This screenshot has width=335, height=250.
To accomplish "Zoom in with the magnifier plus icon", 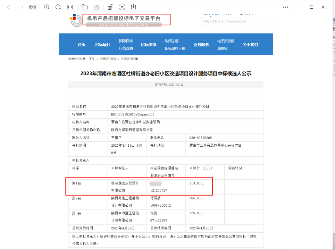I will tap(47, 7).
